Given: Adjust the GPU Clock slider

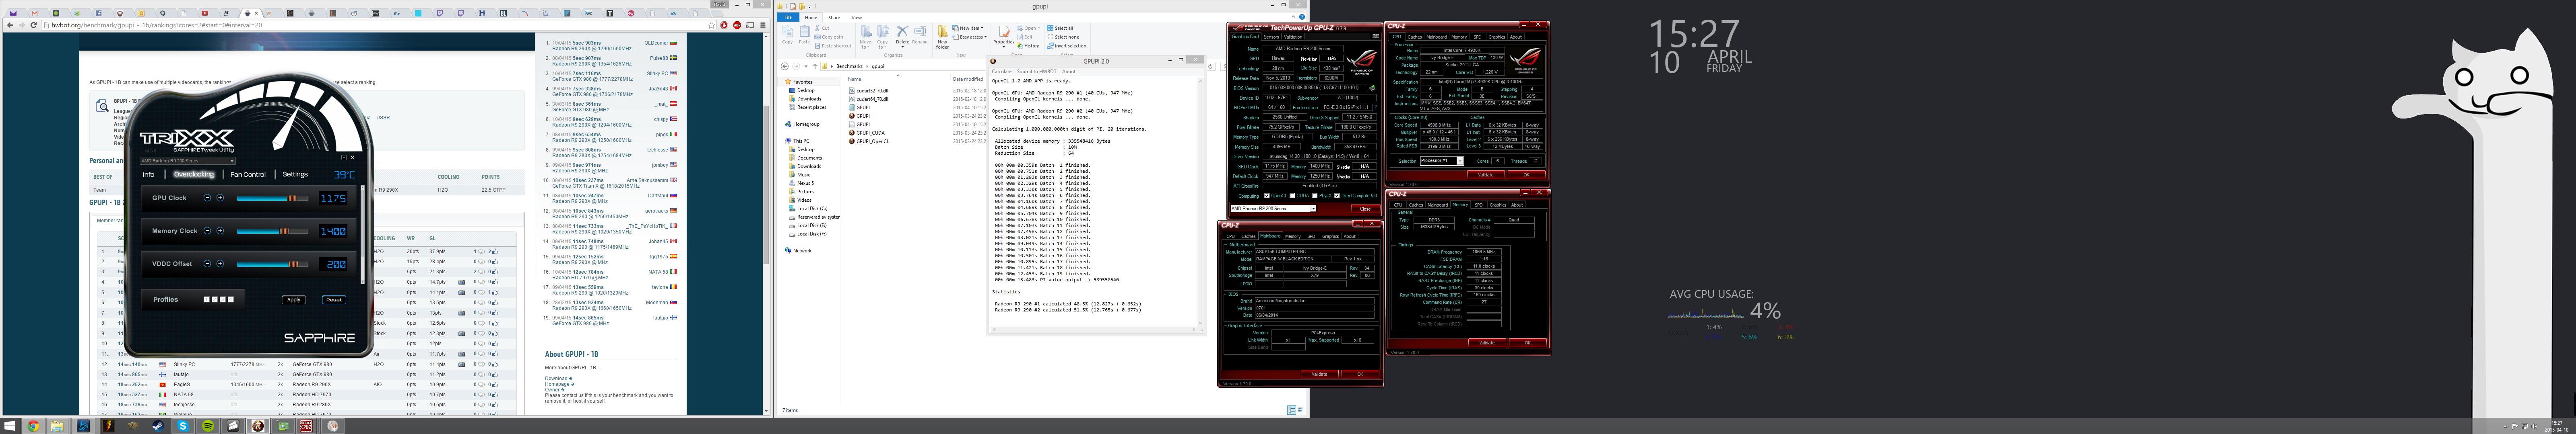Looking at the screenshot, I should [x=273, y=199].
